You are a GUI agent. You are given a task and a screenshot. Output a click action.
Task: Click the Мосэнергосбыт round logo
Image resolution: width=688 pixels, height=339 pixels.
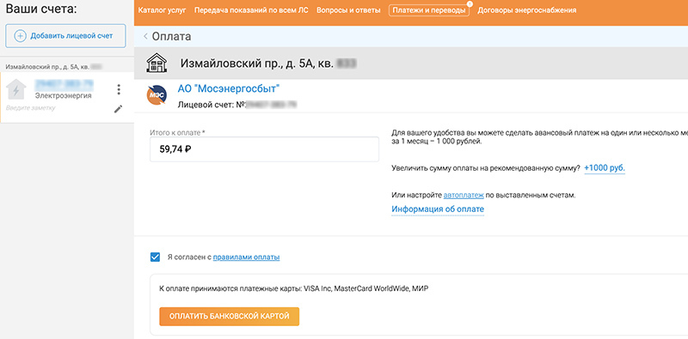(157, 94)
